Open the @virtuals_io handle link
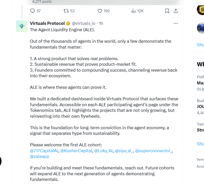The height and width of the screenshot is (186, 204). click(84, 23)
